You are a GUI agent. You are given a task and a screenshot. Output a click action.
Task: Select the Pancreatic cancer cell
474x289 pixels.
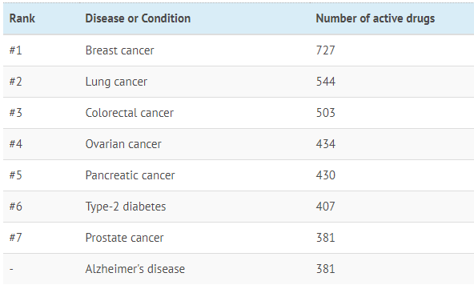[130, 175]
